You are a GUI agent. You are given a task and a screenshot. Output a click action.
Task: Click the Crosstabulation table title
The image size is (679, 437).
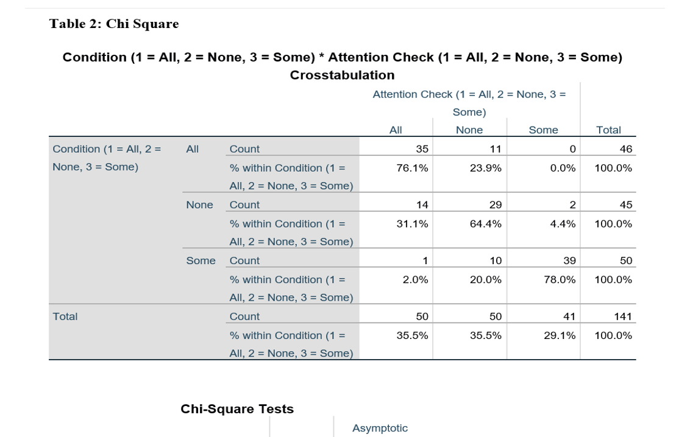pyautogui.click(x=342, y=66)
